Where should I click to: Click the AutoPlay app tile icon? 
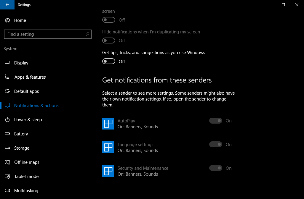click(x=108, y=124)
